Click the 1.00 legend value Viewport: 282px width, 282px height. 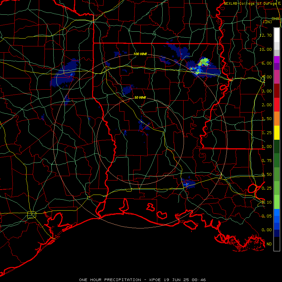pyautogui.click(x=267, y=147)
